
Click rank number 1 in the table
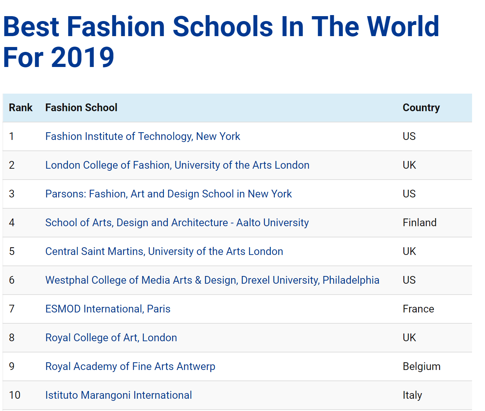tap(12, 136)
